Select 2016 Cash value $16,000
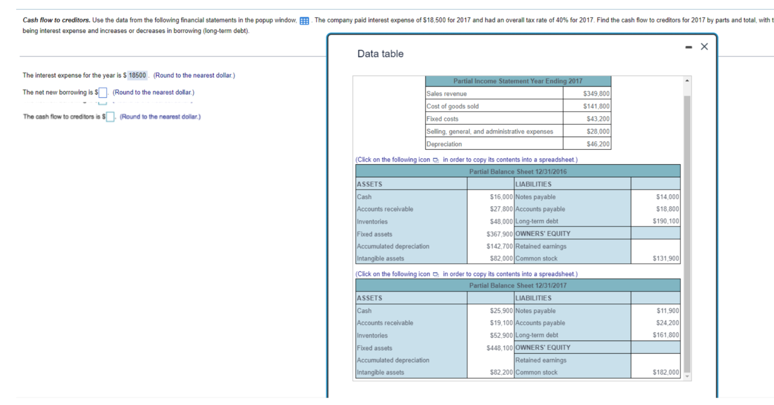Screen dimensions: 774x405 pos(501,196)
